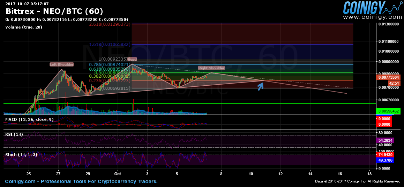This screenshot has width=404, height=187.
Task: Click the green price tag 0.00596462
Action: 388,111
